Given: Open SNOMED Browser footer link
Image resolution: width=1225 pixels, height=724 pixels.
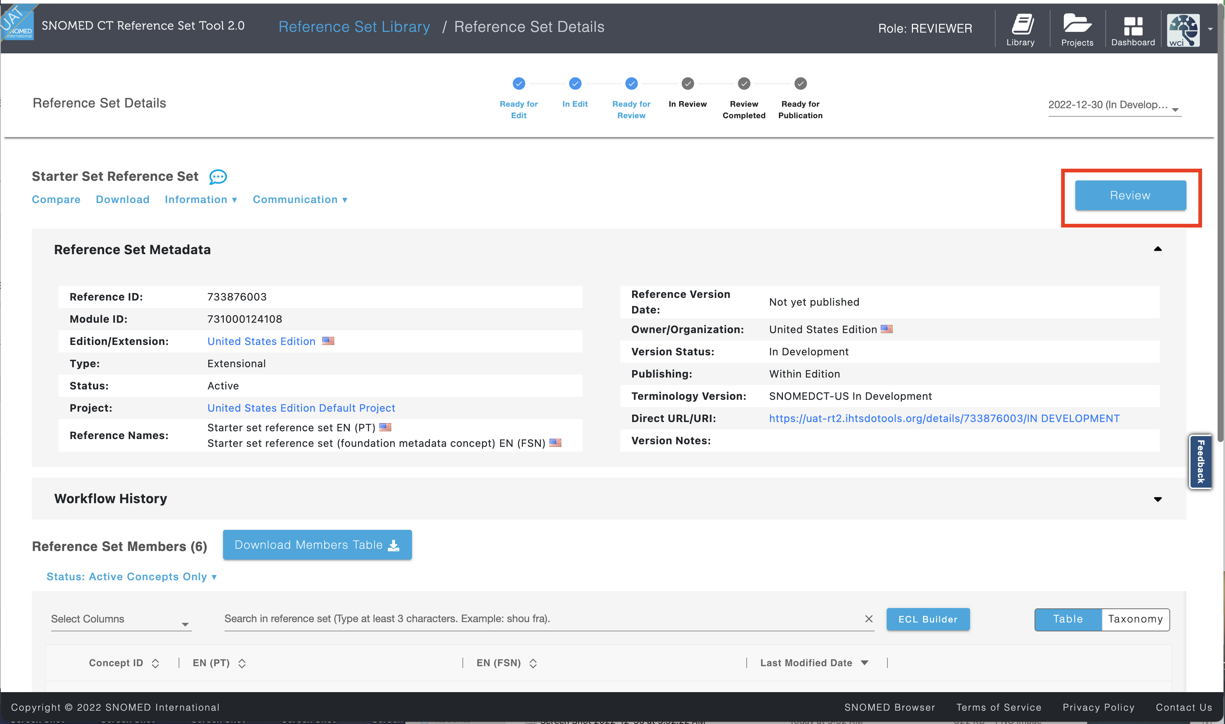Looking at the screenshot, I should (890, 707).
